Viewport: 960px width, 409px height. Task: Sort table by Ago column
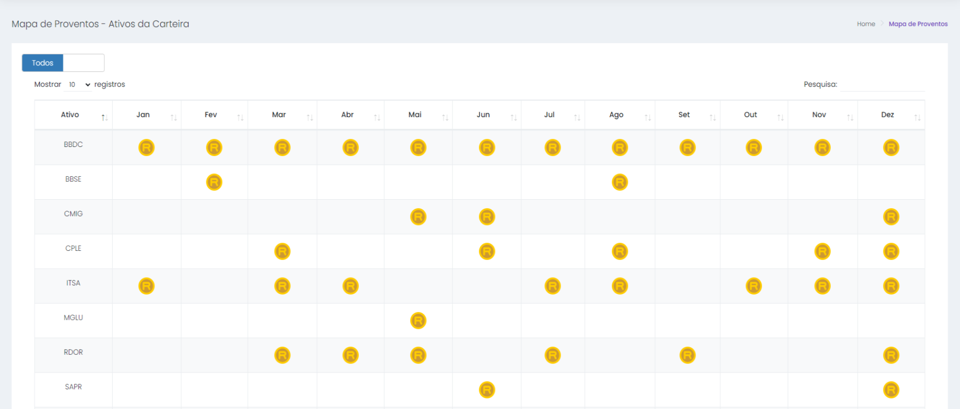pos(620,115)
